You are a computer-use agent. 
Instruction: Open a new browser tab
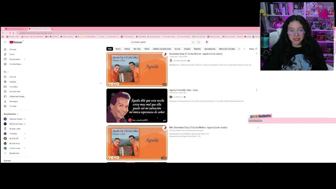point(52,29)
